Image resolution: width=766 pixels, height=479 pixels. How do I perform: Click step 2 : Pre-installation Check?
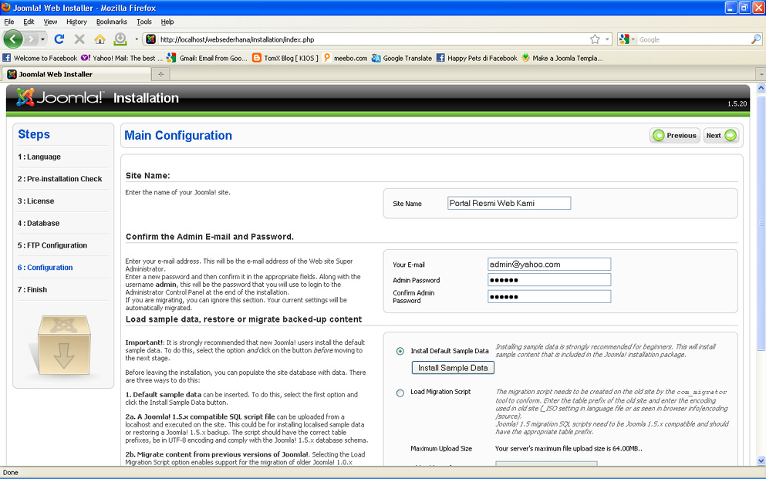coord(59,179)
